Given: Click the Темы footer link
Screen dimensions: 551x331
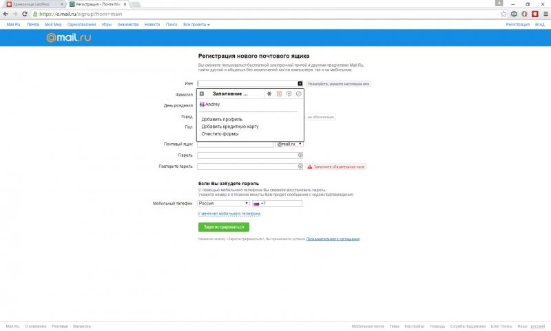Looking at the screenshot, I should click(394, 326).
